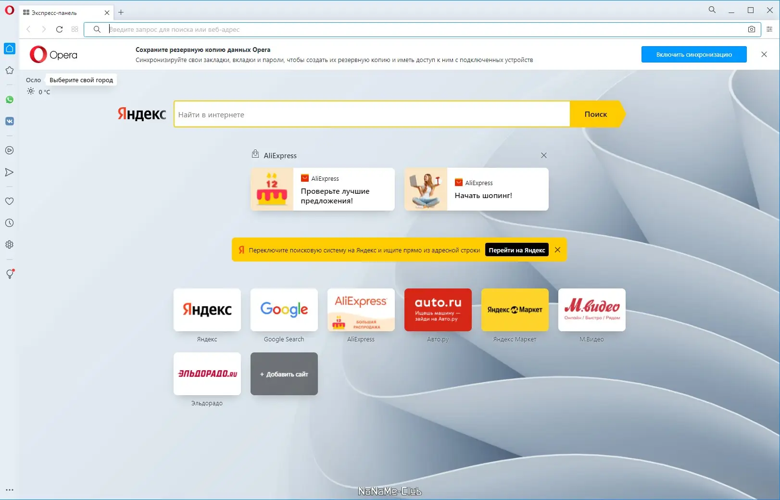Select the Экспресс-панель tab
780x500 pixels.
point(66,13)
